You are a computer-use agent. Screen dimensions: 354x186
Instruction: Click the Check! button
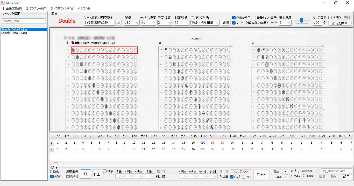(x=261, y=174)
